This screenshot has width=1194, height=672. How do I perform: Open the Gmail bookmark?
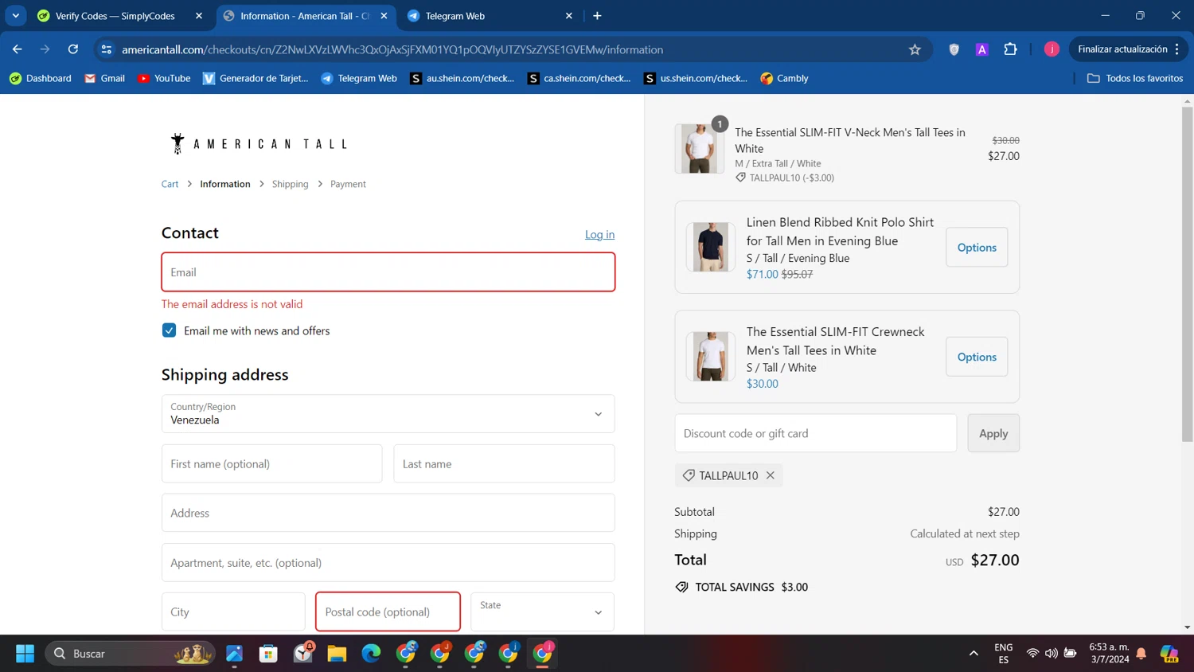click(x=104, y=78)
